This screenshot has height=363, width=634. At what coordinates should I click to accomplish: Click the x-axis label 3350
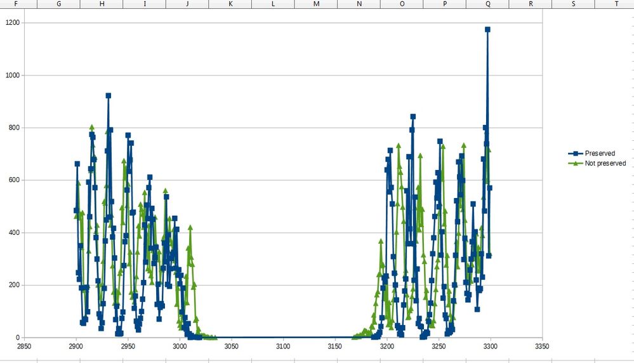click(542, 346)
